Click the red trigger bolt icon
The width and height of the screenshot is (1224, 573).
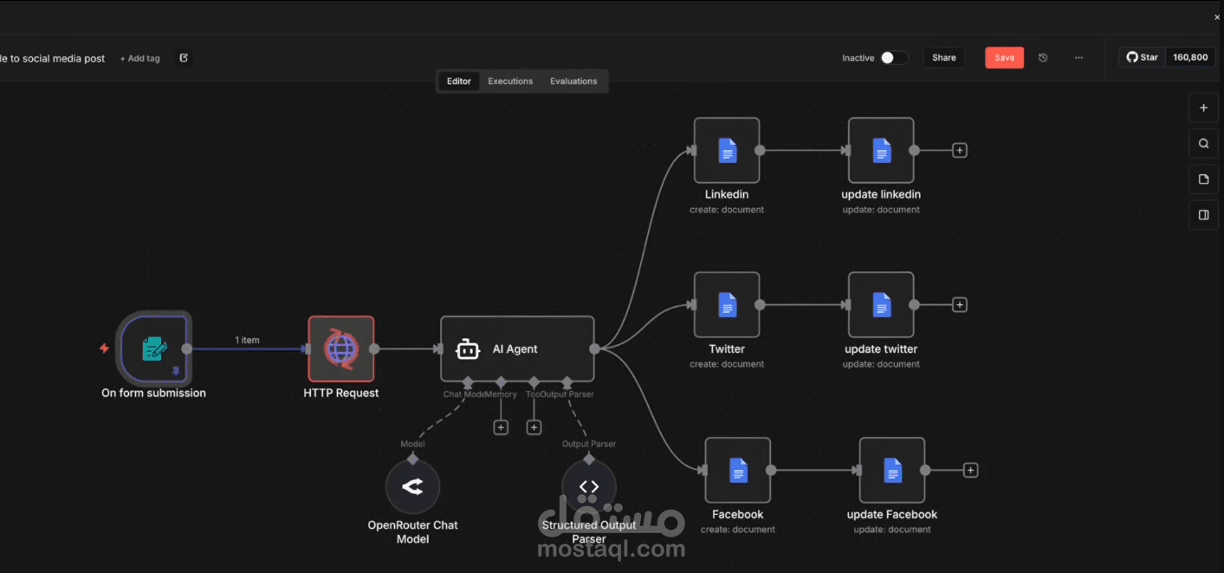point(104,348)
